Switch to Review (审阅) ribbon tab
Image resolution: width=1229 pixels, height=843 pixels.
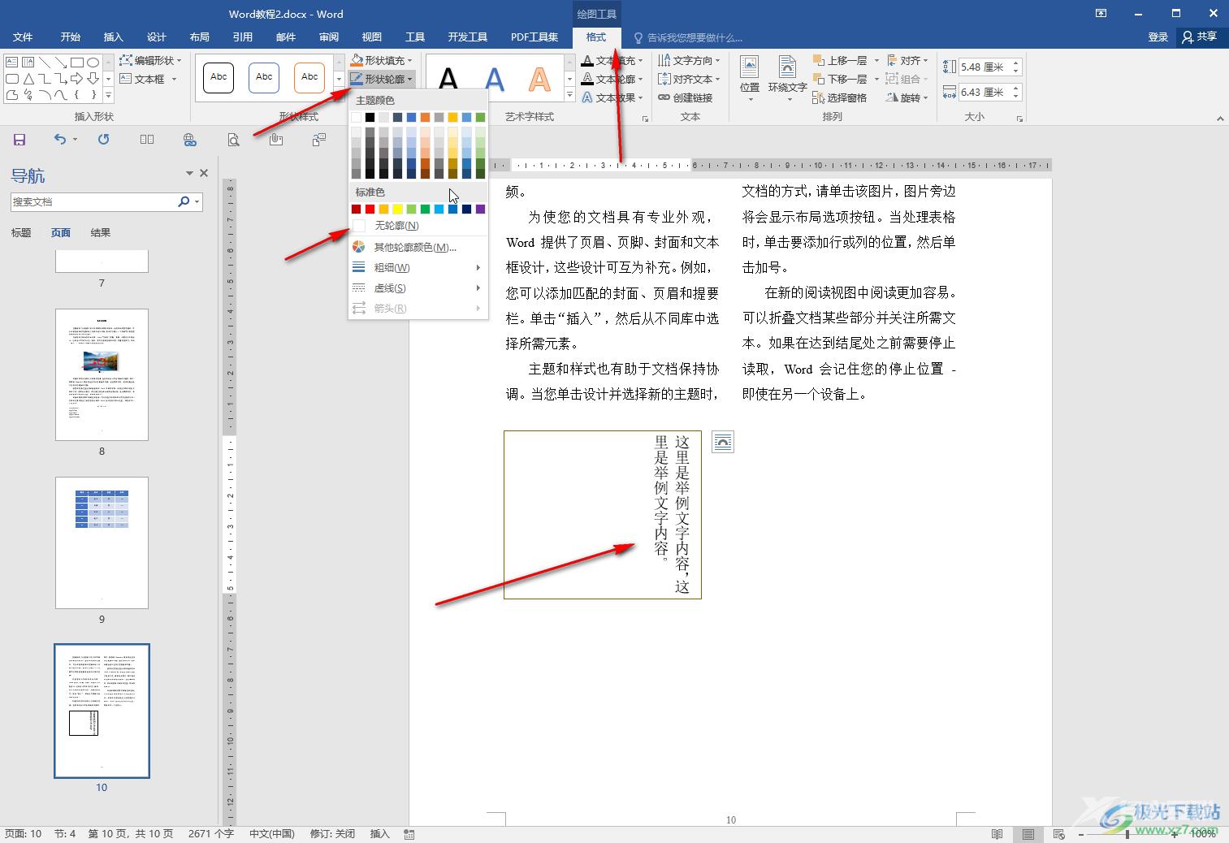(x=328, y=37)
